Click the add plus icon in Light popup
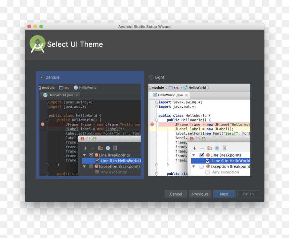289x238 pixels. (195, 148)
